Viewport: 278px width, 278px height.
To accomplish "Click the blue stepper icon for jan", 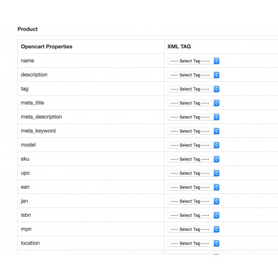I will coord(216,201).
